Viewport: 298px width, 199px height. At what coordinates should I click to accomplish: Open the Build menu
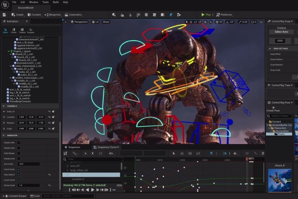click(x=56, y=2)
